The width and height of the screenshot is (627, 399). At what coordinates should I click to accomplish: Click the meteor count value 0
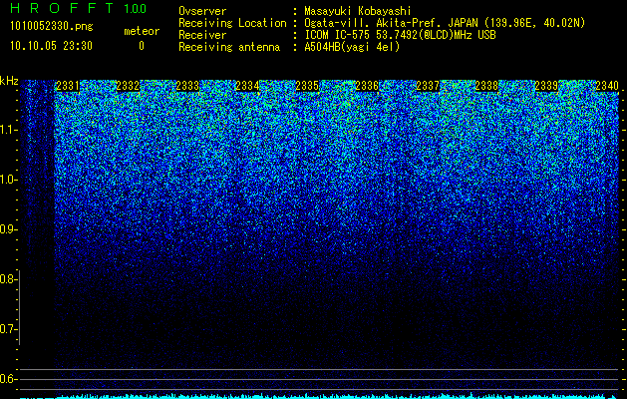(x=142, y=46)
